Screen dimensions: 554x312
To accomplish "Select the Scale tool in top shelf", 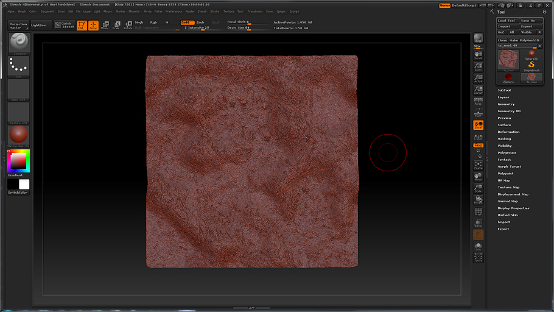I will pyautogui.click(x=116, y=26).
